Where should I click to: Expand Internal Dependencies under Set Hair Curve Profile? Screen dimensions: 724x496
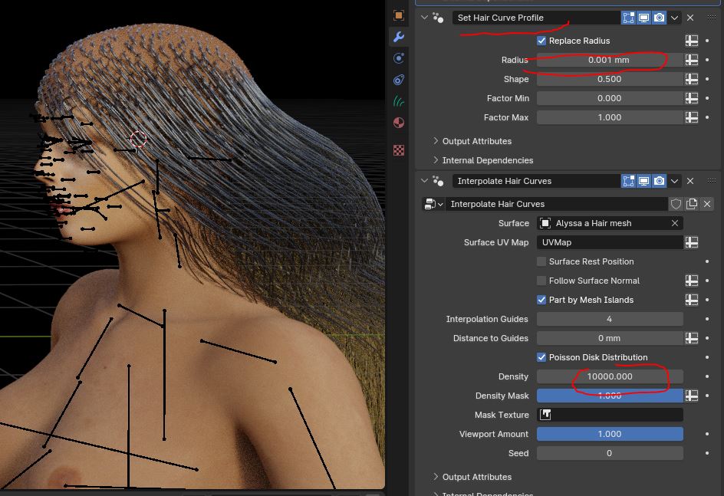486,160
